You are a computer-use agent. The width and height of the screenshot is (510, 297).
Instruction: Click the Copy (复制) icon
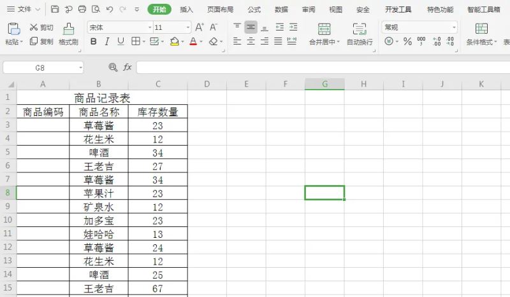click(34, 41)
